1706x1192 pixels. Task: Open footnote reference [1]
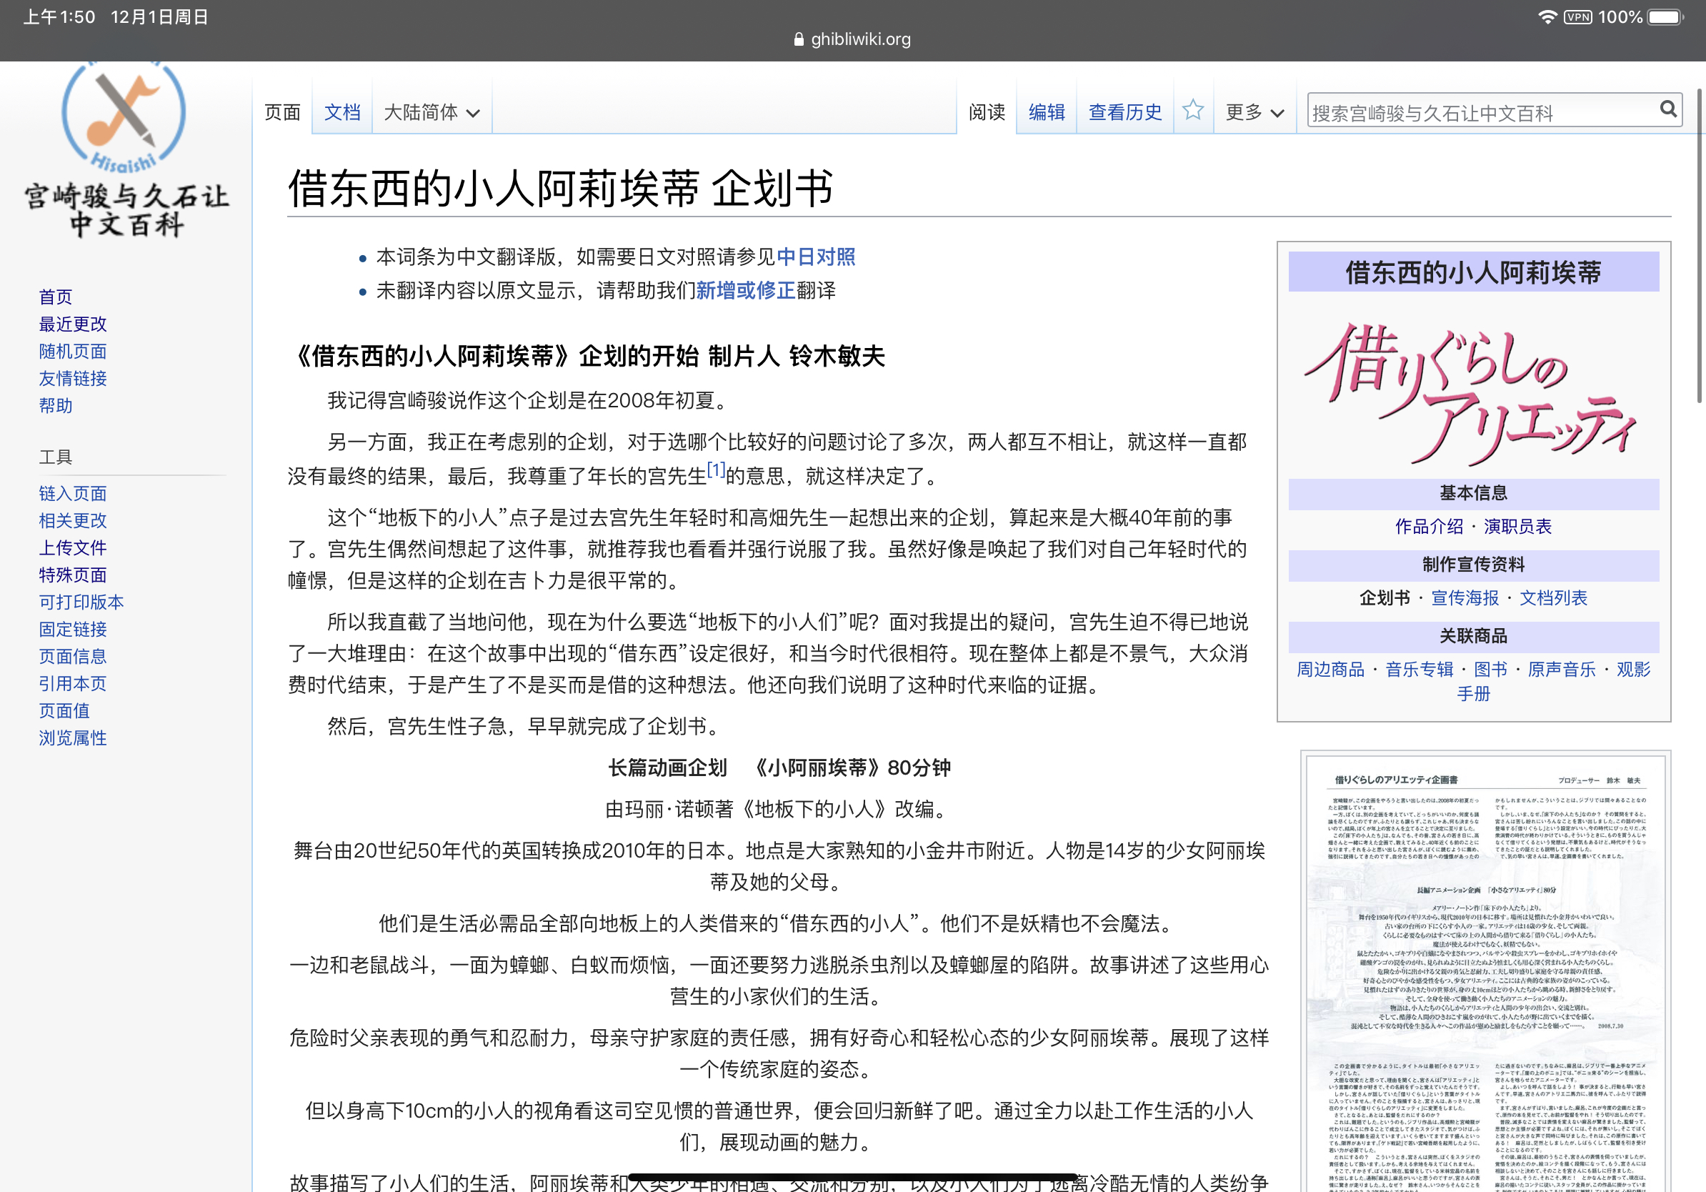tap(716, 470)
